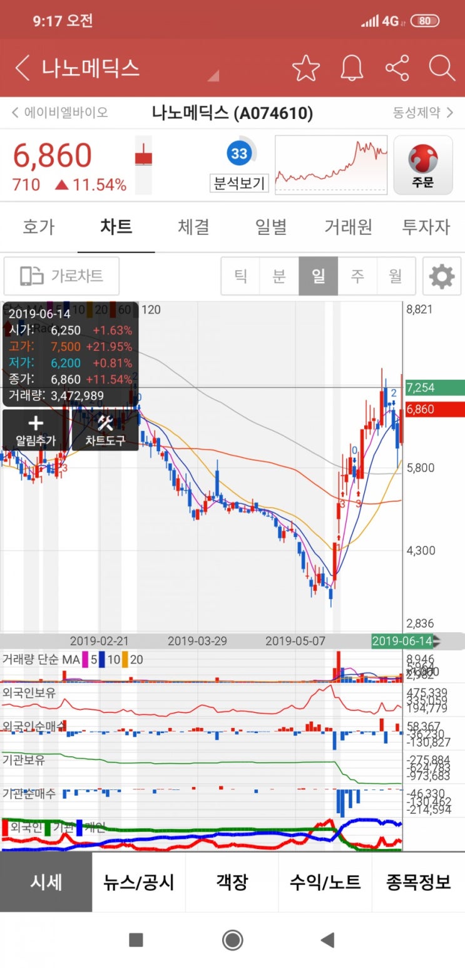Open chart settings gear icon
The width and height of the screenshot is (465, 968).
pos(442,276)
